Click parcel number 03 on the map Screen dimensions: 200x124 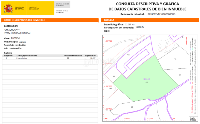coord(132,107)
